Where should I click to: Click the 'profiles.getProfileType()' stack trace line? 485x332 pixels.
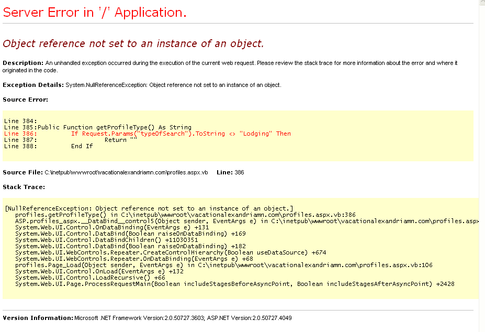(185, 215)
